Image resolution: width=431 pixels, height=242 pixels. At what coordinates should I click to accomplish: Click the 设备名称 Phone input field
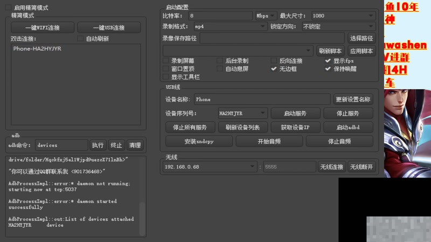(x=262, y=99)
